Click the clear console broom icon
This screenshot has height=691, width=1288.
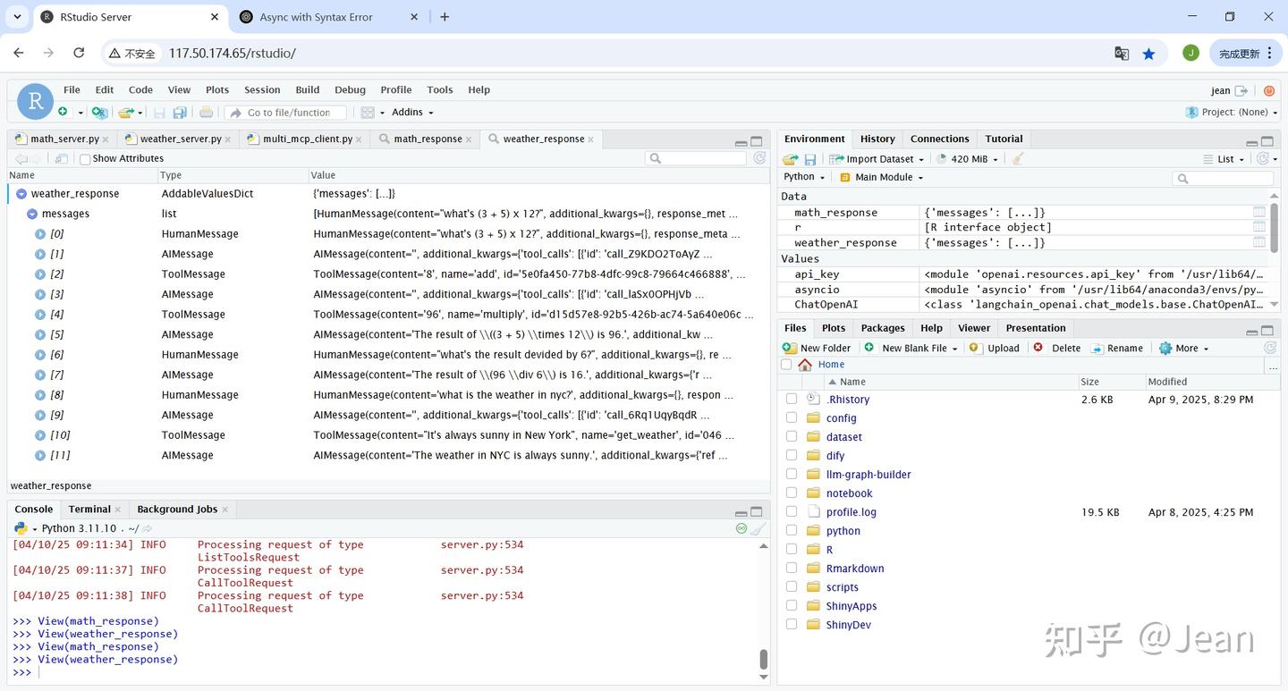click(758, 528)
